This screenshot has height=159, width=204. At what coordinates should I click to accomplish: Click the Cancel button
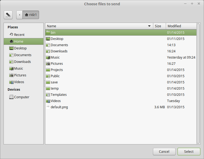point(164,151)
